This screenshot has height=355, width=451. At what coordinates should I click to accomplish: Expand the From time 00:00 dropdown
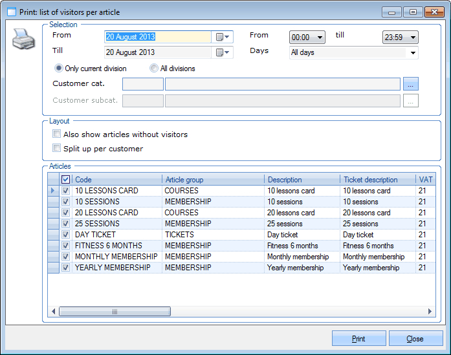[x=320, y=38]
